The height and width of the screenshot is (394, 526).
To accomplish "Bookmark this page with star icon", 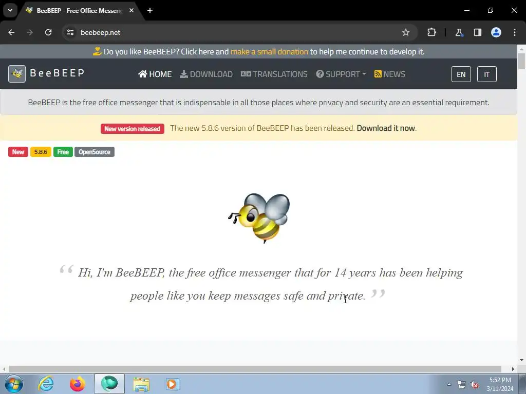I will click(406, 32).
